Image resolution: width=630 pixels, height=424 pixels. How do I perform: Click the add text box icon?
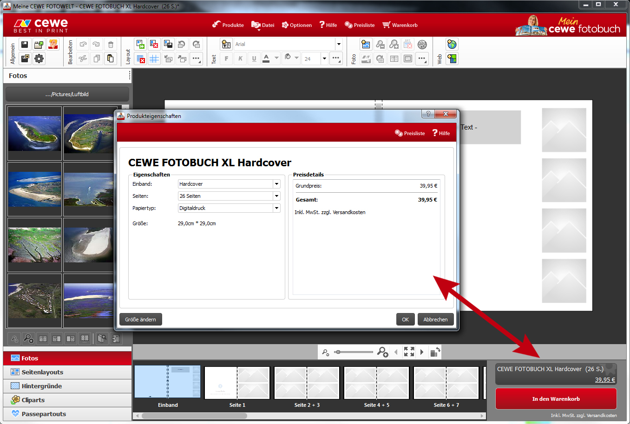click(226, 45)
